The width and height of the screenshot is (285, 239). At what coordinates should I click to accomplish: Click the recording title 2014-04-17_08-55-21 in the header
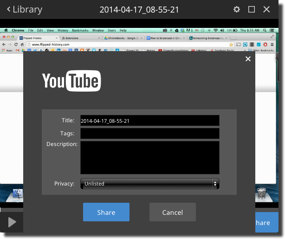pos(139,10)
